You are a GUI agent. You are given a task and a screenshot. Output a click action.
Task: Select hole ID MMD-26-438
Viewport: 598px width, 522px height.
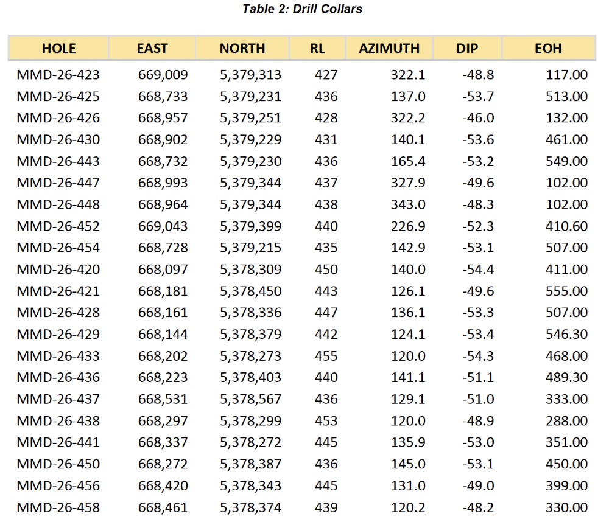58,420
